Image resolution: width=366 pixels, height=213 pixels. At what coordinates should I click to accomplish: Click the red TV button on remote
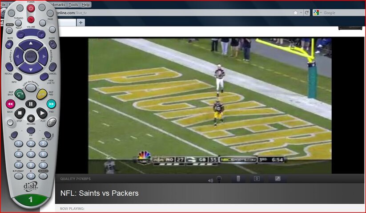[x=31, y=20]
